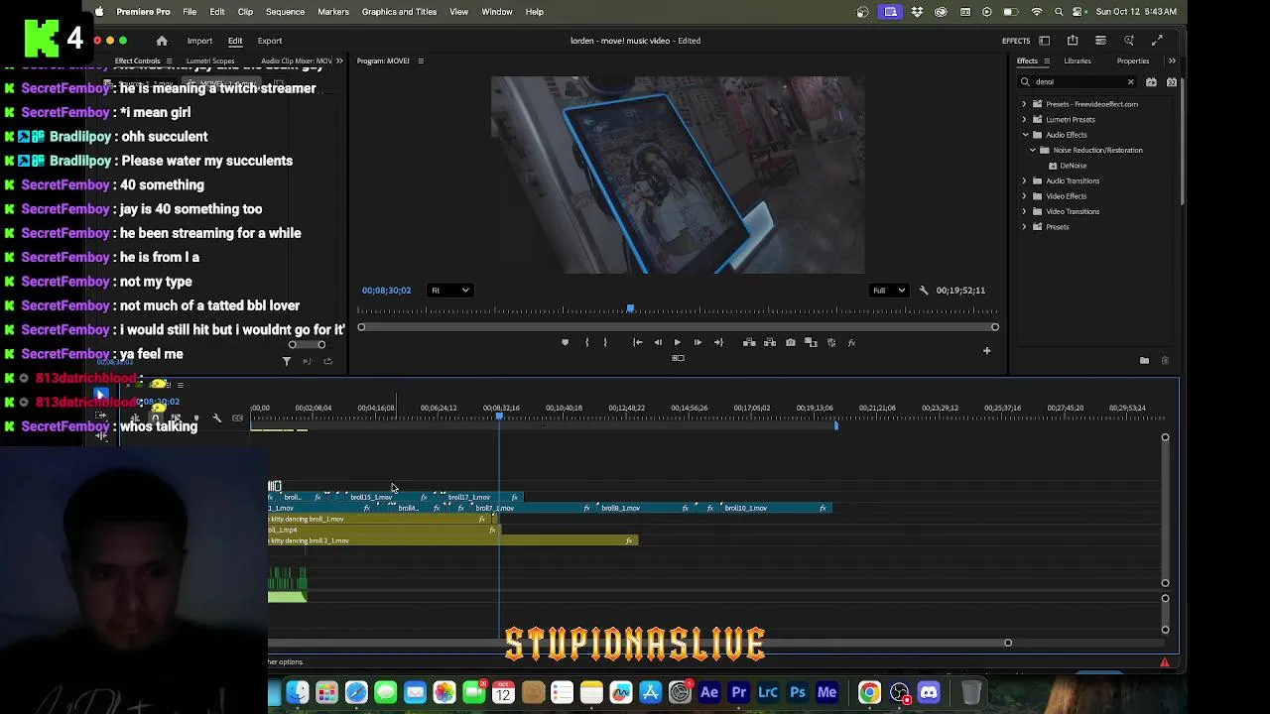The width and height of the screenshot is (1270, 714).
Task: Switch to the Properties tab
Action: tap(1133, 61)
